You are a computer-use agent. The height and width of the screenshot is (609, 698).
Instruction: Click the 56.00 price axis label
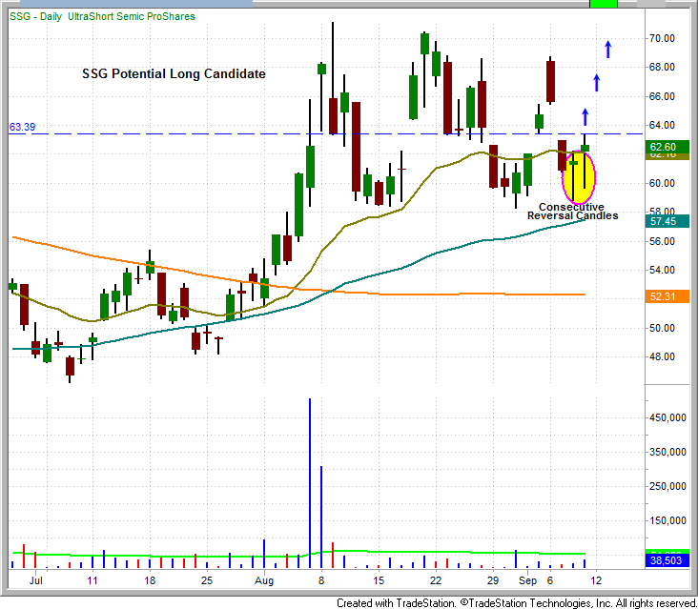click(x=662, y=241)
